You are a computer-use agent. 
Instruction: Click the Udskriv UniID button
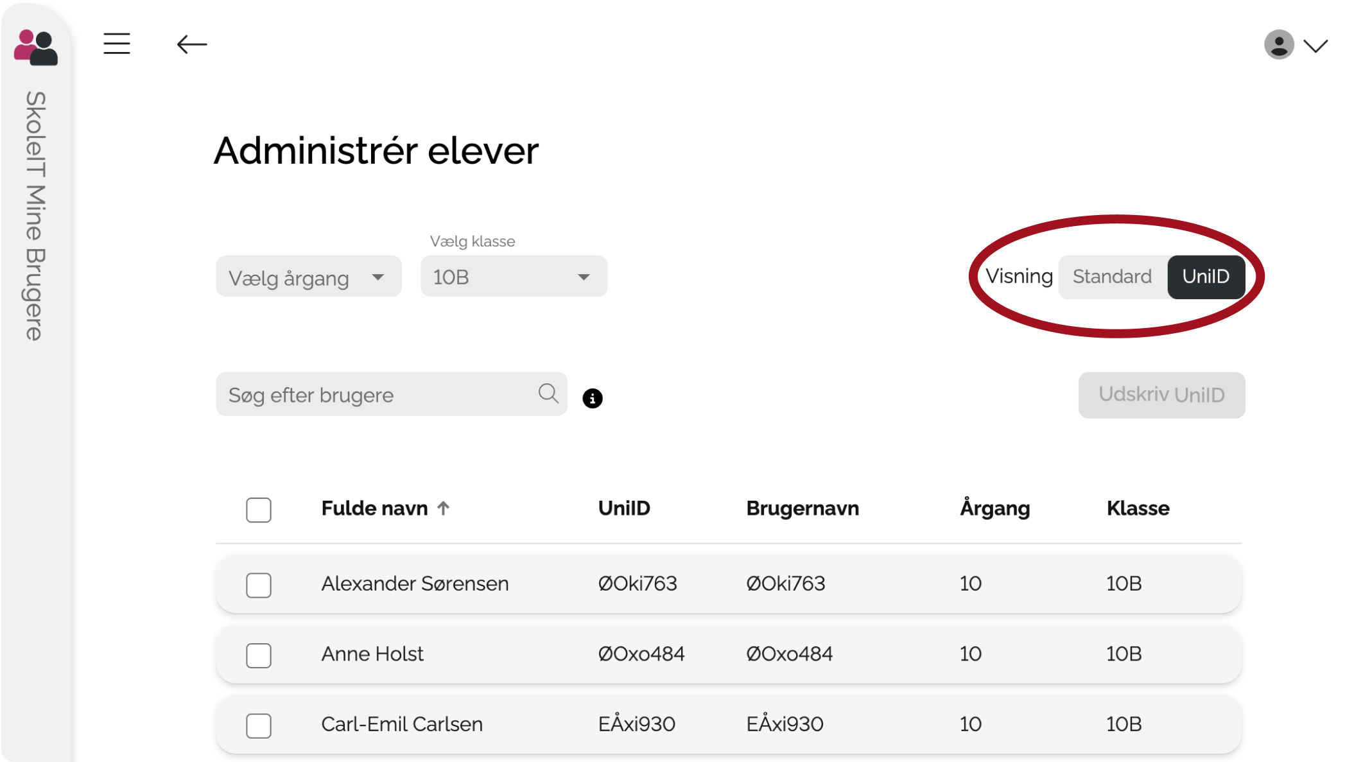(x=1161, y=395)
